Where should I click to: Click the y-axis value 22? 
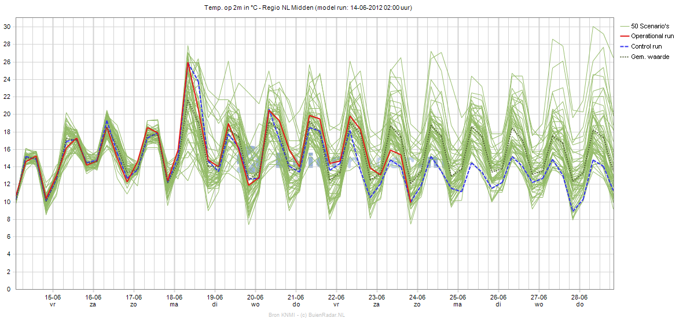6,97
